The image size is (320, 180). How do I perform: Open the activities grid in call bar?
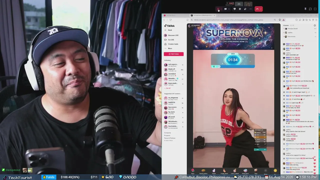(240, 9)
